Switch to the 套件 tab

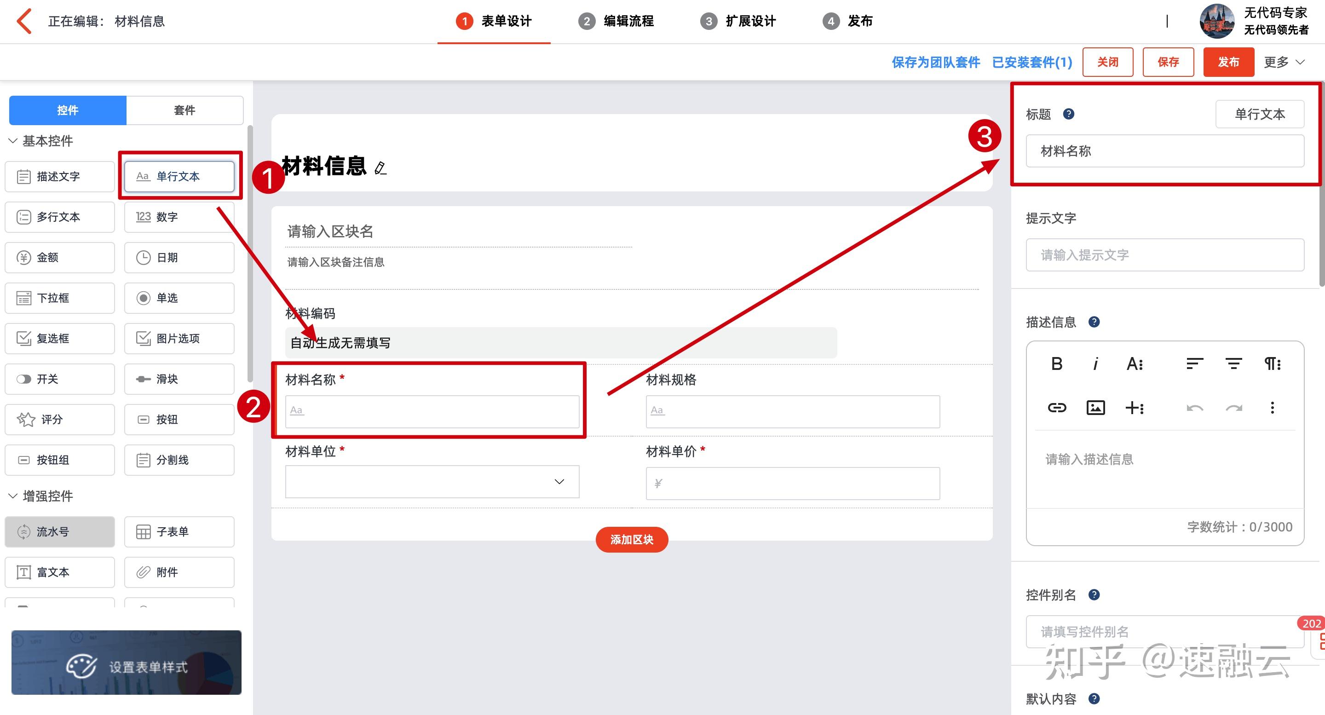[184, 110]
